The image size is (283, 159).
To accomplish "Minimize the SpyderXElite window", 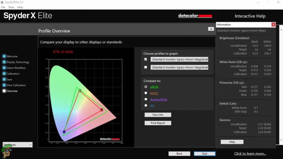I will 258,2.
